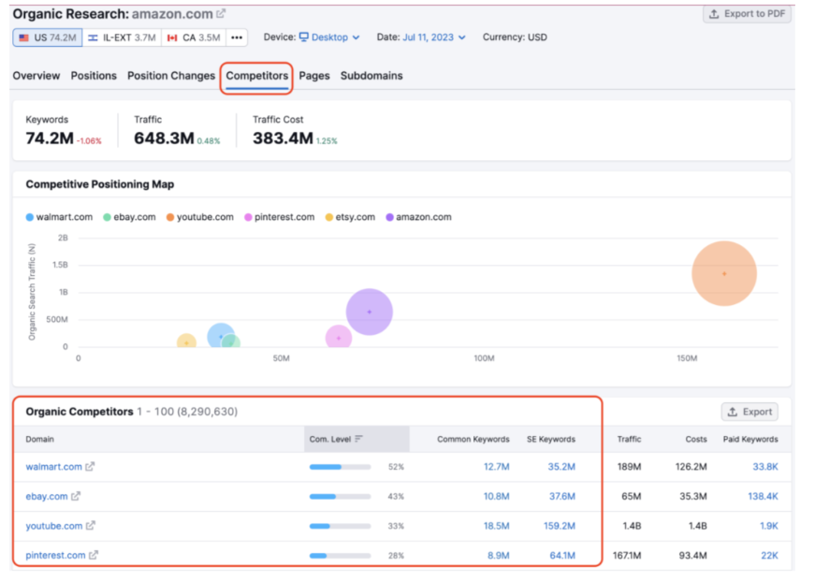Click the large orange youtube.com bubble
Image resolution: width=815 pixels, height=580 pixels.
click(x=724, y=273)
